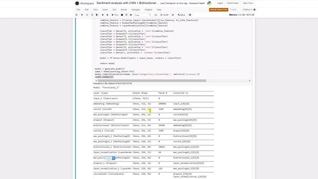Open the Help menu
The image size is (318, 179).
(x=159, y=10)
